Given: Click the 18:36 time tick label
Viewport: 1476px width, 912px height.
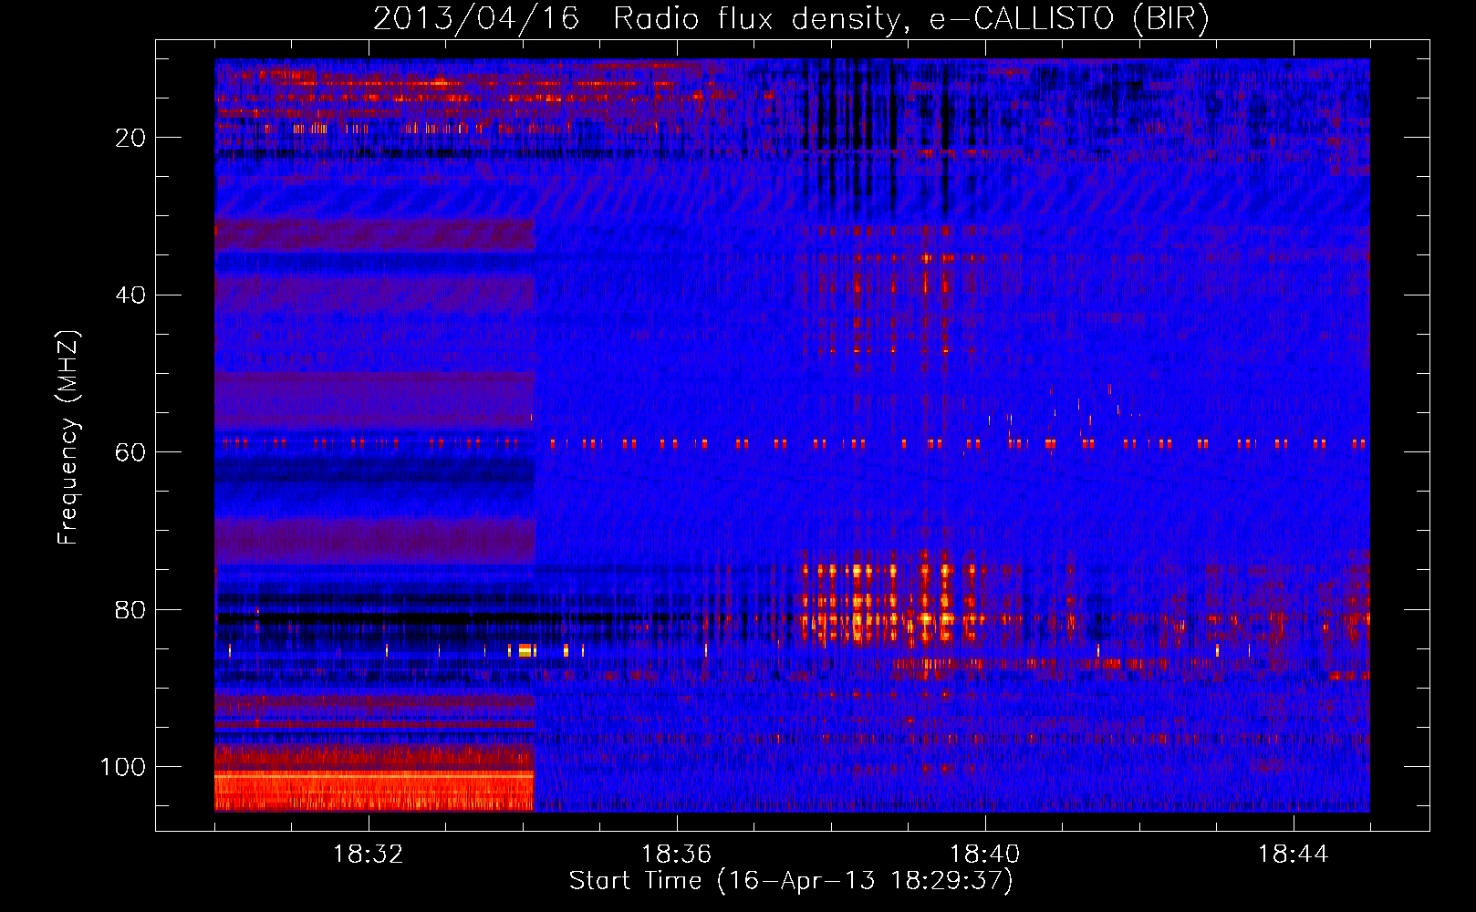Looking at the screenshot, I should click(677, 855).
